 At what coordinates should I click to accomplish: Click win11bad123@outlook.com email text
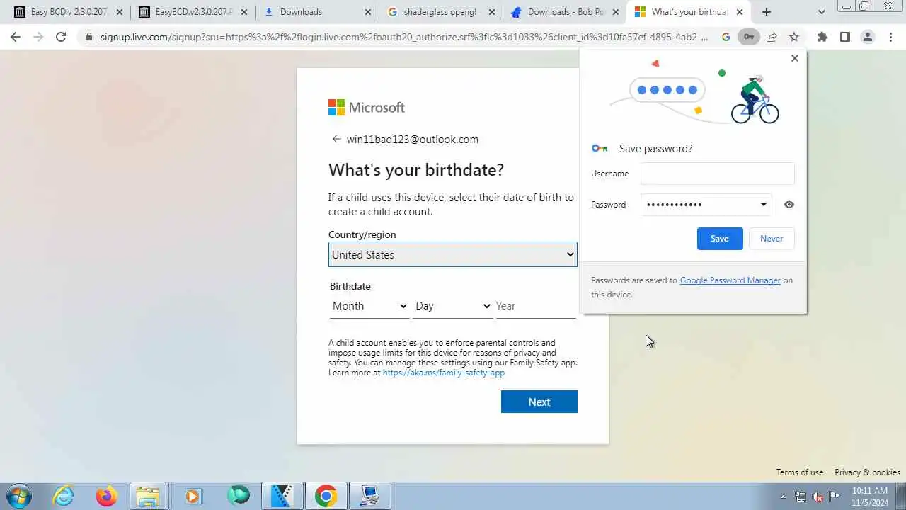(412, 140)
